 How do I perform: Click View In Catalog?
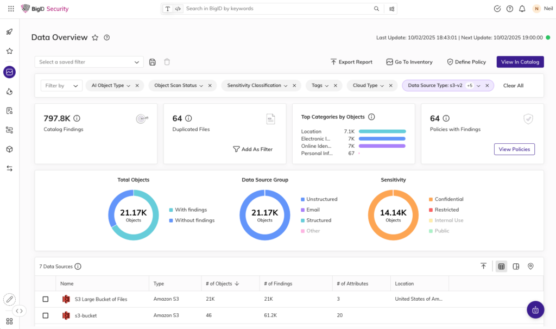click(520, 62)
